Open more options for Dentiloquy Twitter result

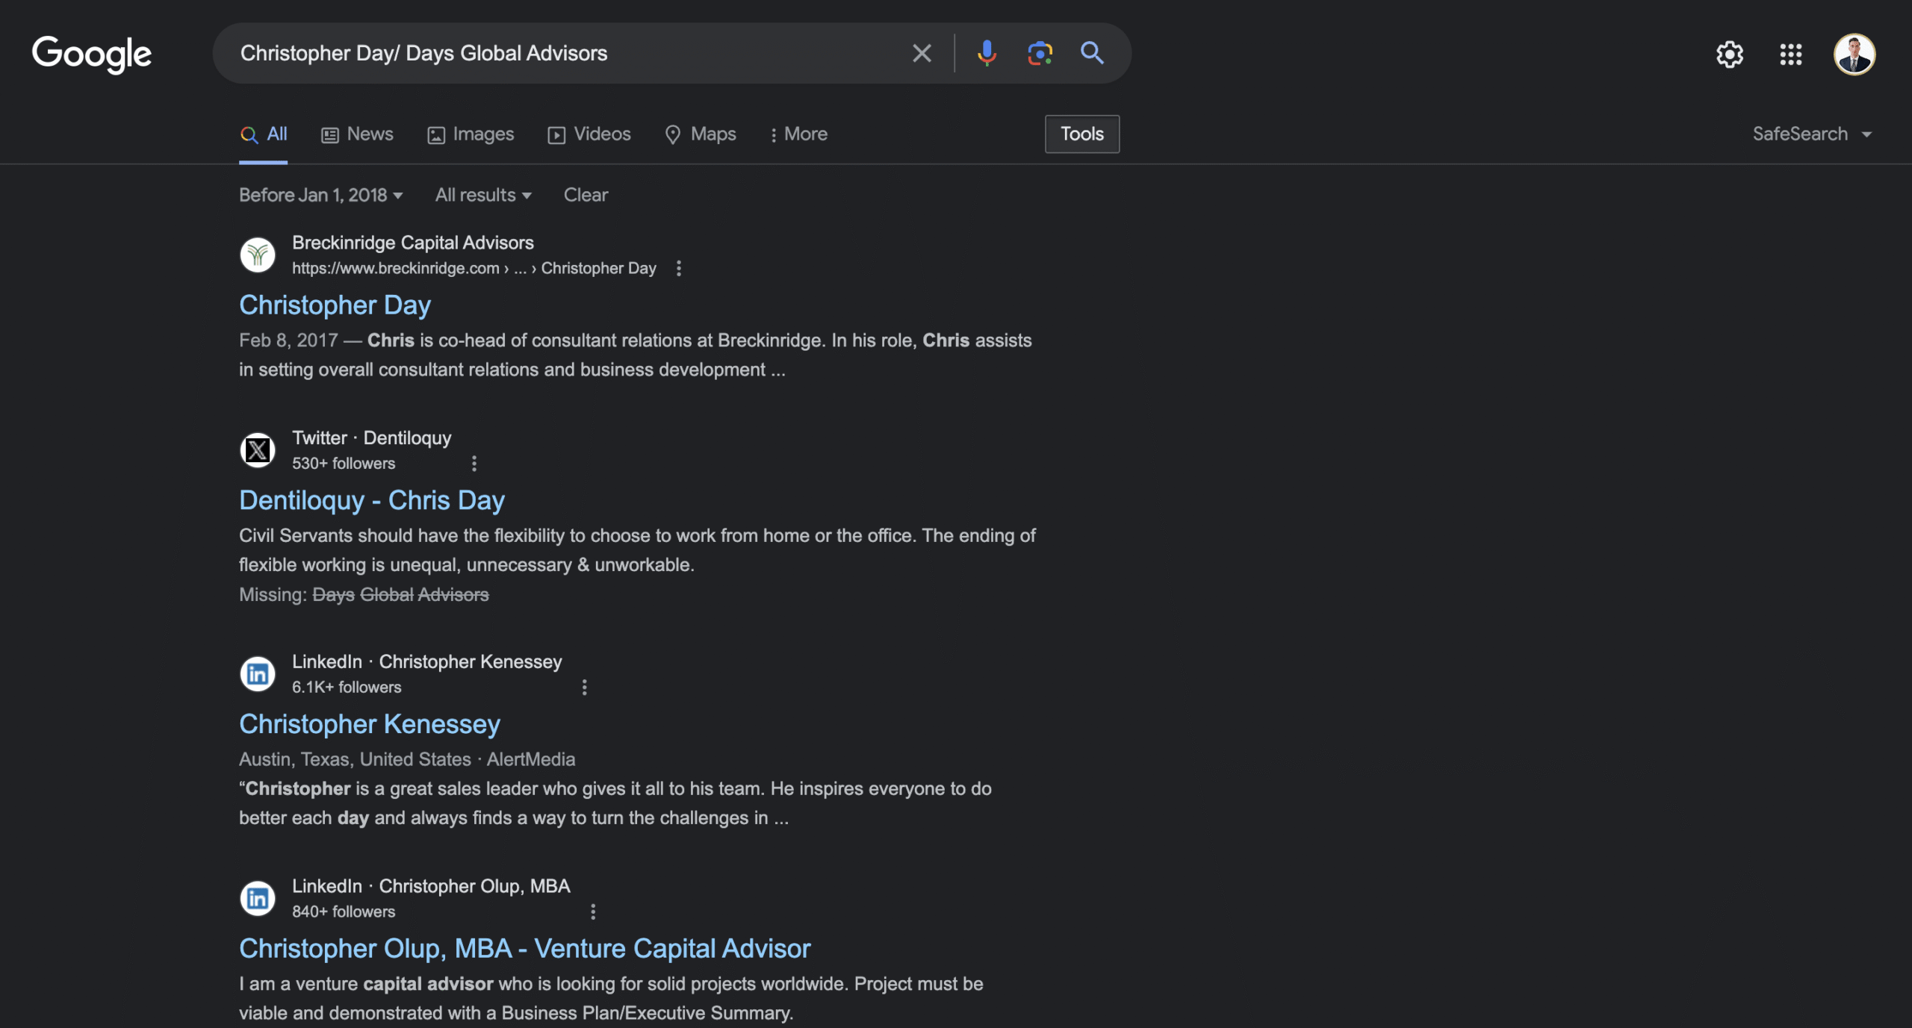(x=474, y=464)
